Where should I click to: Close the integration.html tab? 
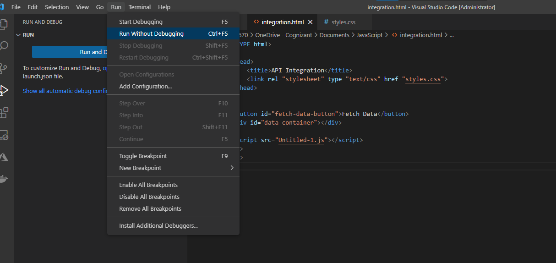point(310,22)
